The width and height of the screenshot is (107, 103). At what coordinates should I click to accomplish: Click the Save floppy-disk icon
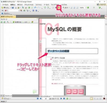(x=13, y=8)
